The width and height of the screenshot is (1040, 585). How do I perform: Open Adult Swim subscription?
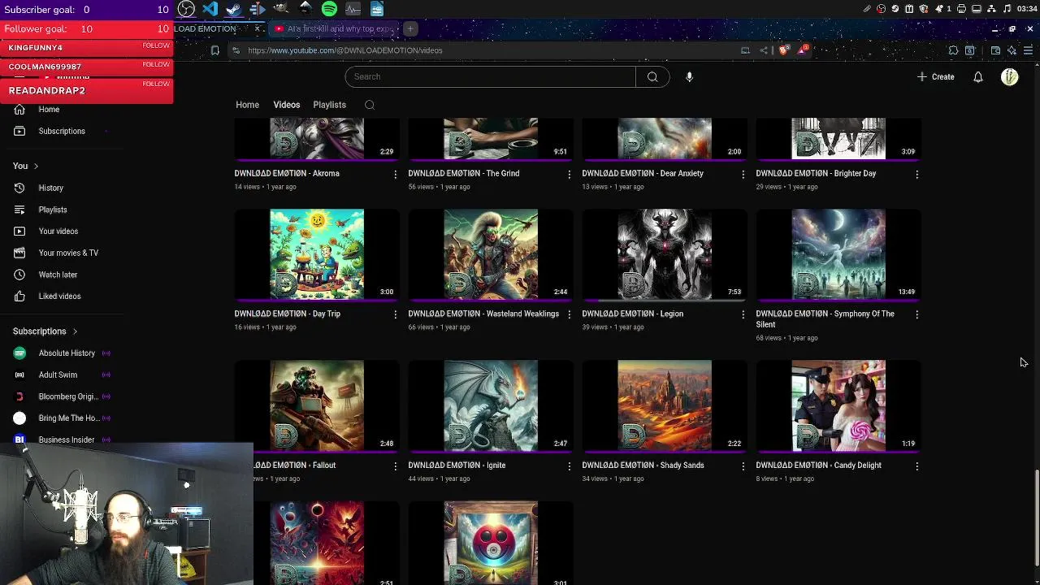61,375
